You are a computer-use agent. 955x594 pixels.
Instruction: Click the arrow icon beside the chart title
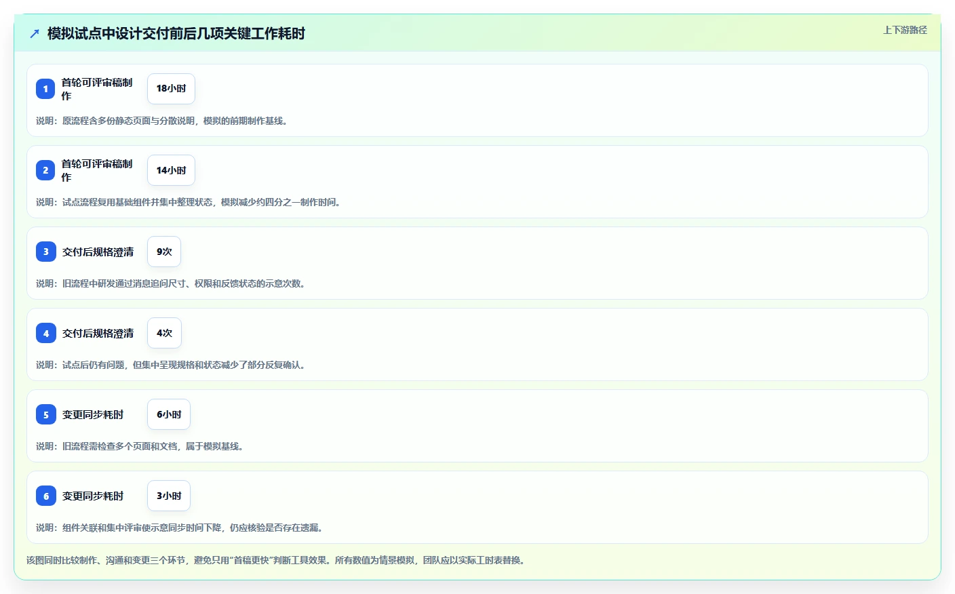35,33
